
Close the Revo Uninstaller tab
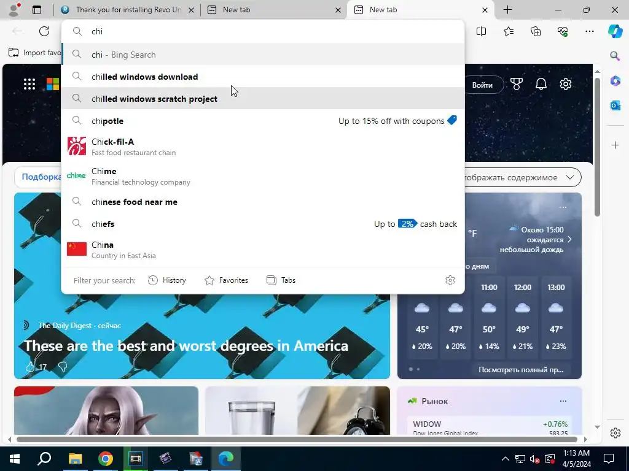coord(192,10)
